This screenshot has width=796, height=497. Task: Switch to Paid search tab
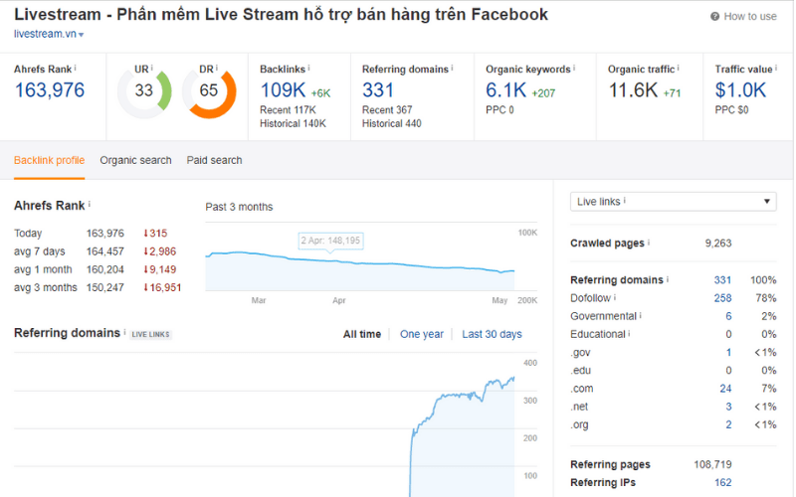click(214, 160)
